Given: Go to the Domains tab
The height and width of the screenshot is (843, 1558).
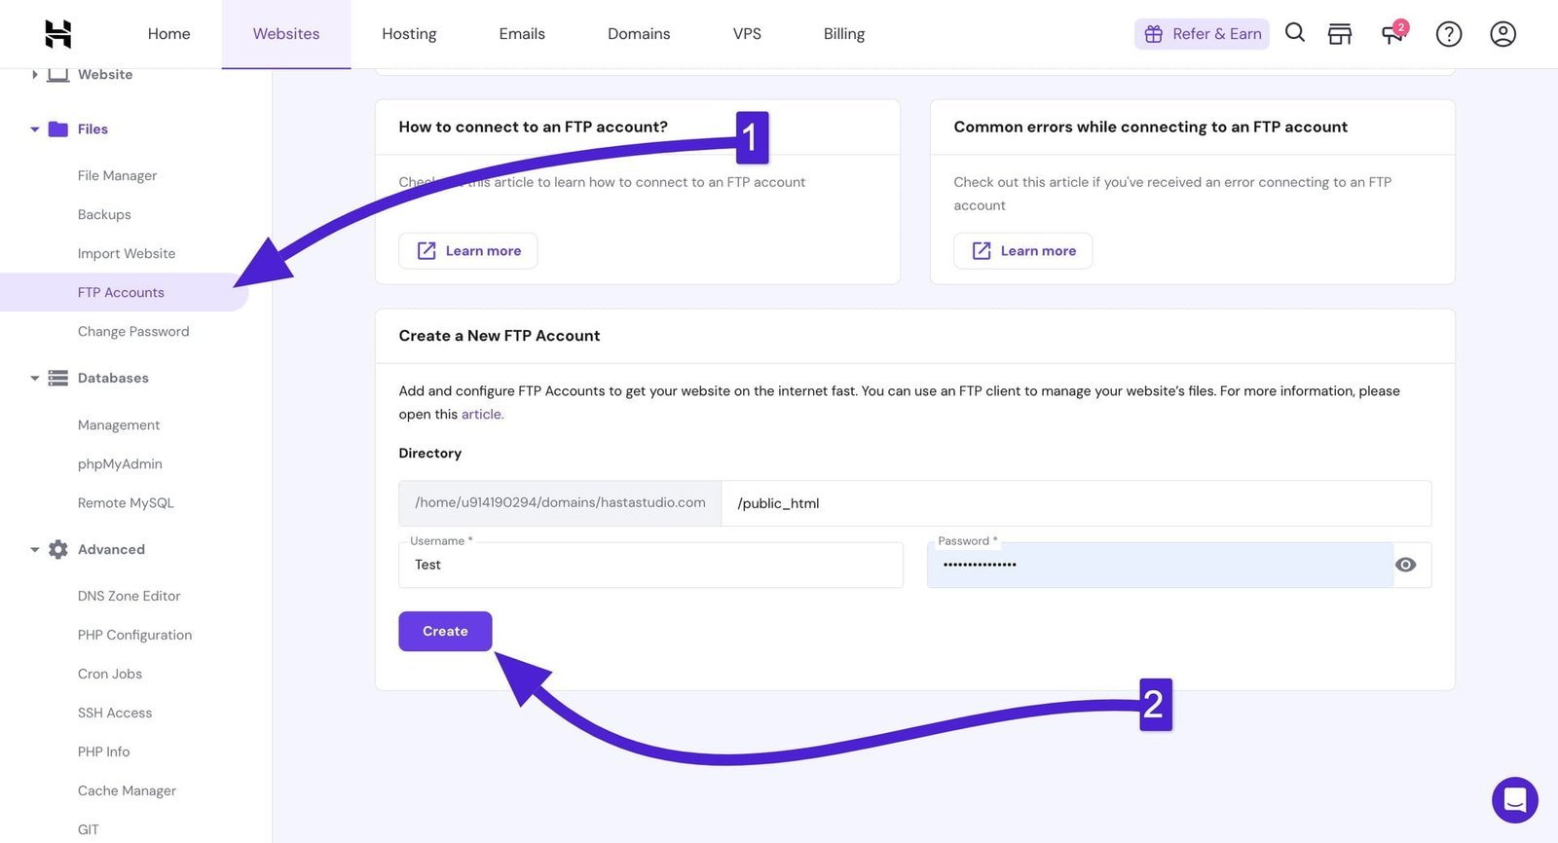Looking at the screenshot, I should tap(639, 34).
